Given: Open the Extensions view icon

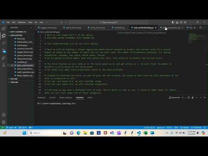Looking at the screenshot, I should coord(4,29).
